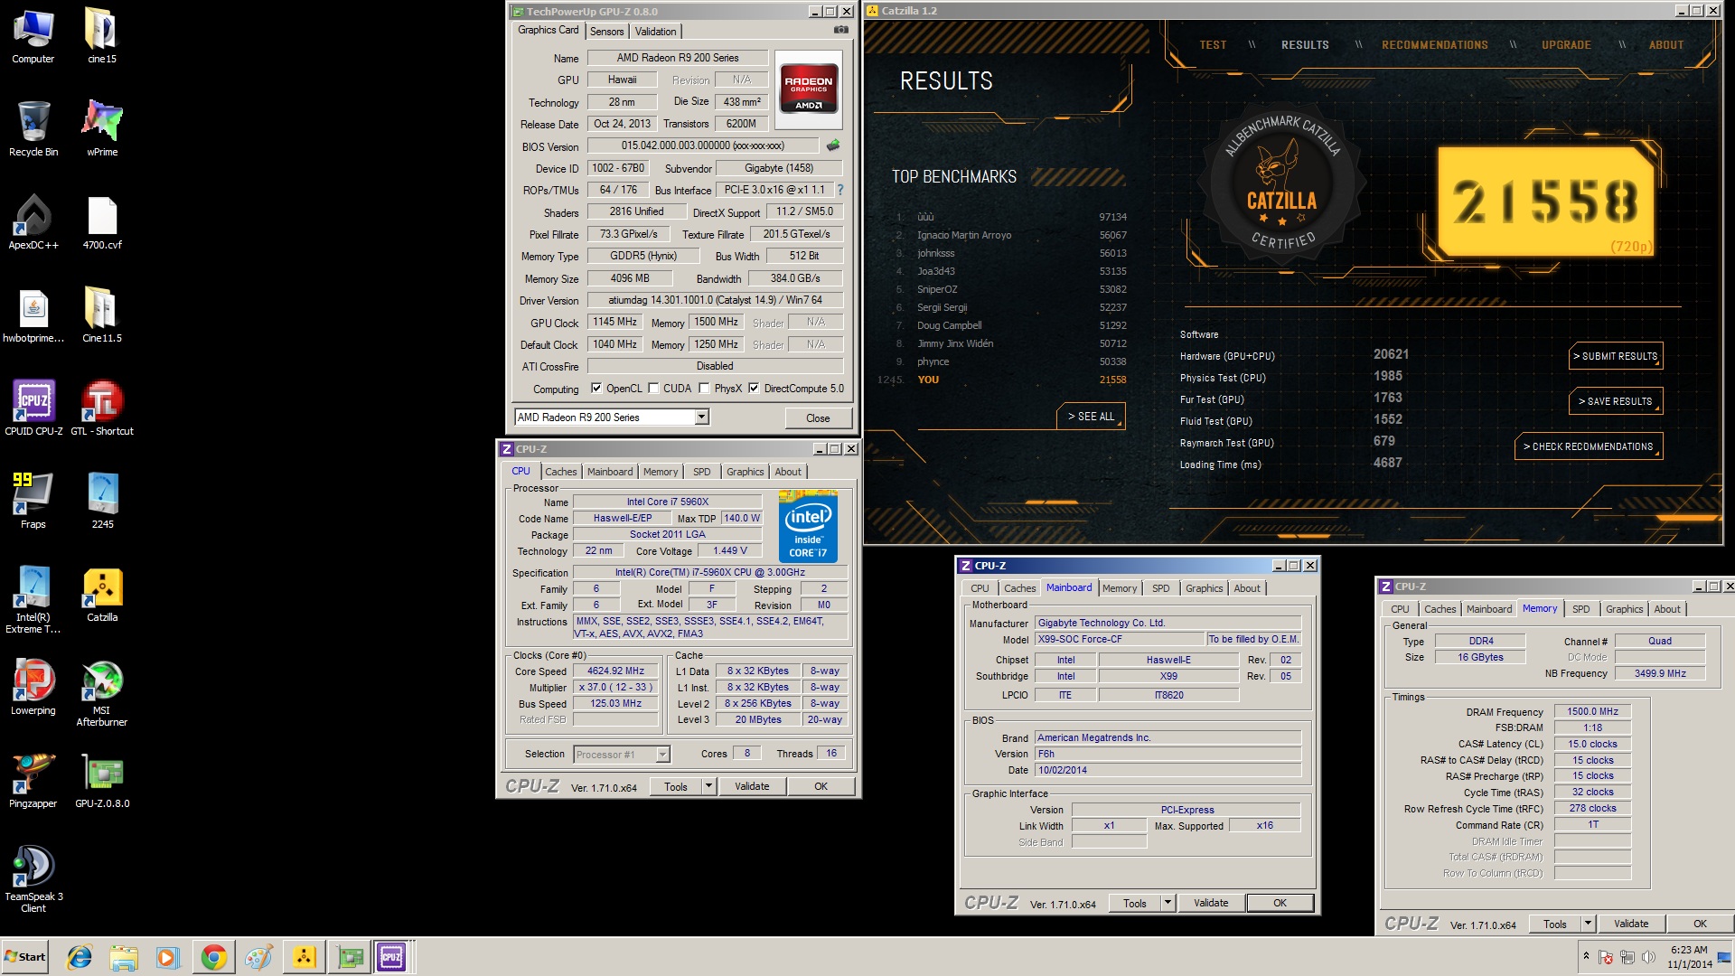The image size is (1735, 976).
Task: Click the CPU-Z taskbar button
Action: pos(392,957)
